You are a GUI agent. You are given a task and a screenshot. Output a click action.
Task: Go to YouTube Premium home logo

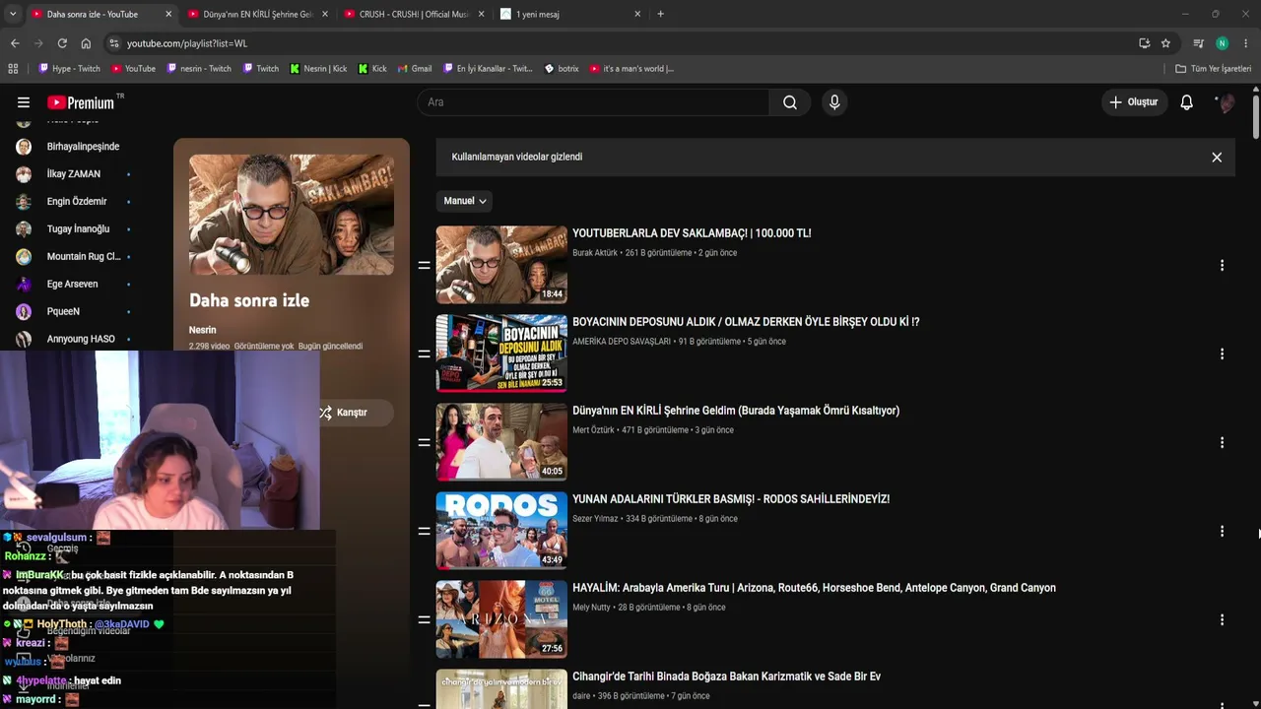point(81,102)
